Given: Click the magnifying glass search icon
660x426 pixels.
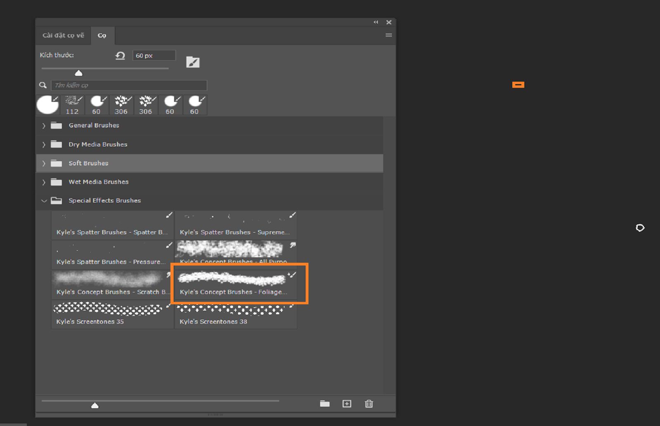Looking at the screenshot, I should point(43,85).
